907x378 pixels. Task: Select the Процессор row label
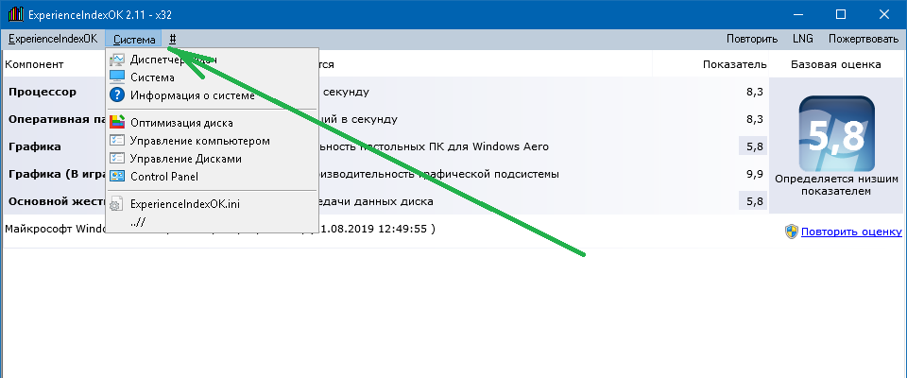(43, 92)
